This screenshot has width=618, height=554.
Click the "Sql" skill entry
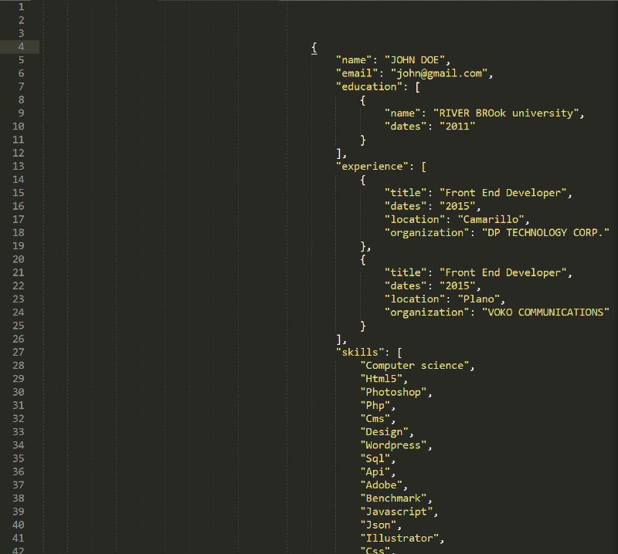[x=375, y=458]
